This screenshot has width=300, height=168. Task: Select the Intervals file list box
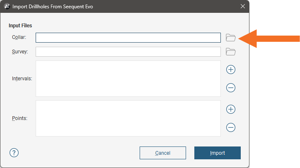128,79
